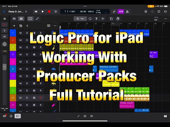Open the control bar more options menu

tap(165, 12)
